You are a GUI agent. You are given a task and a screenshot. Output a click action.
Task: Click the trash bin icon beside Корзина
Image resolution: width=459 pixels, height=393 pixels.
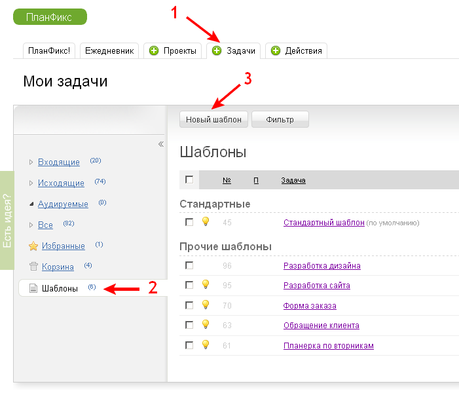click(x=33, y=267)
